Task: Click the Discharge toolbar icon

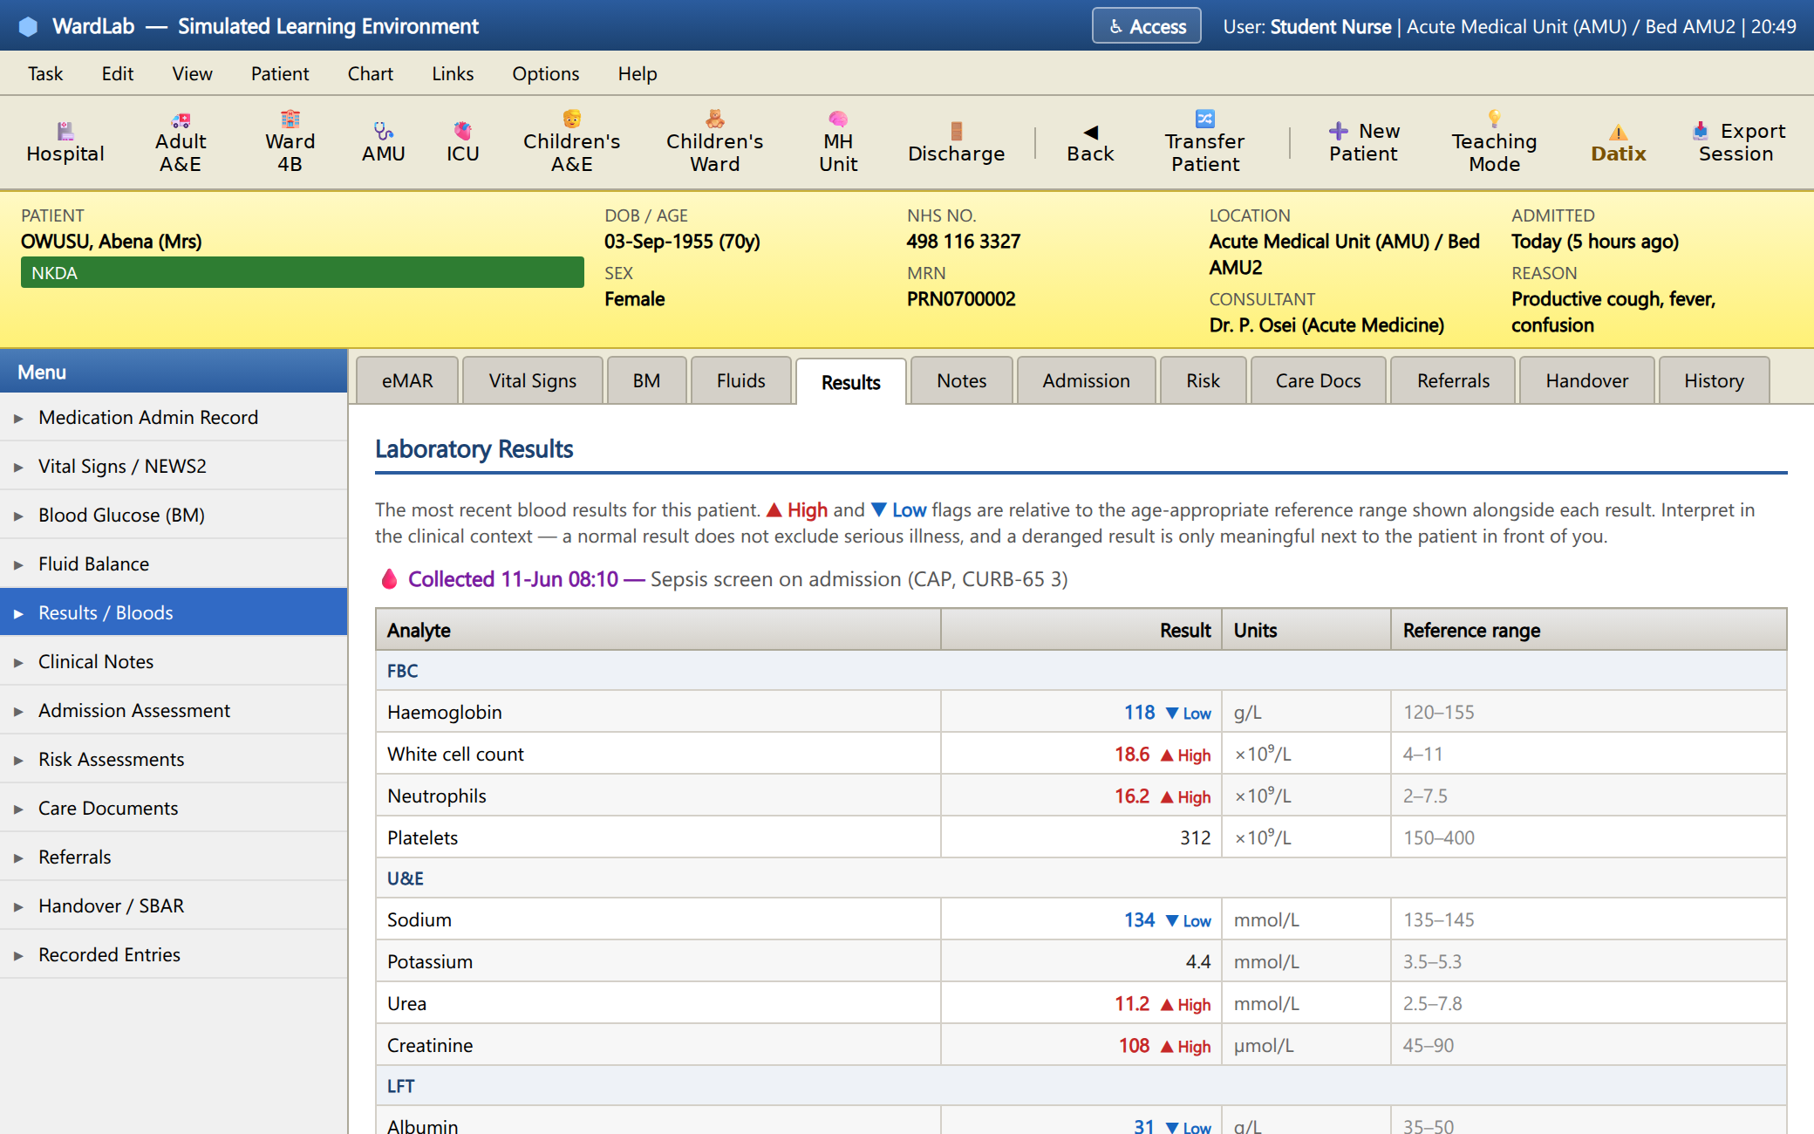Action: (x=956, y=143)
